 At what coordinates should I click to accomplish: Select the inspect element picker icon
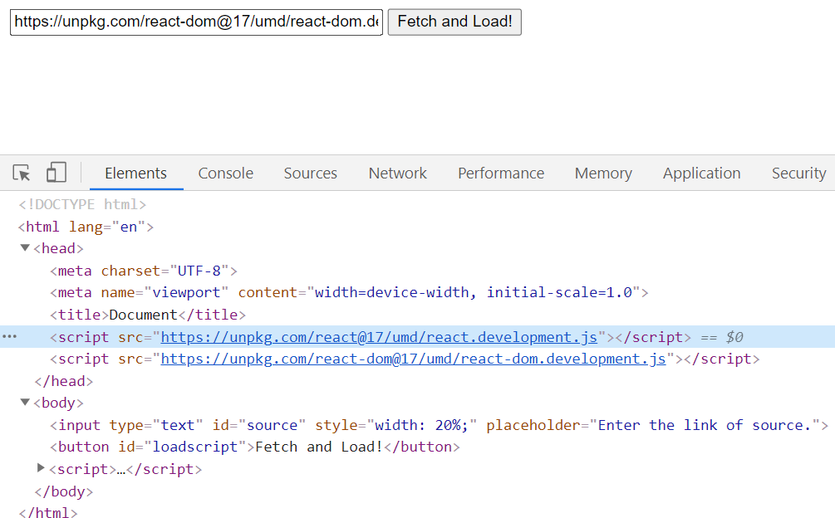click(x=22, y=173)
